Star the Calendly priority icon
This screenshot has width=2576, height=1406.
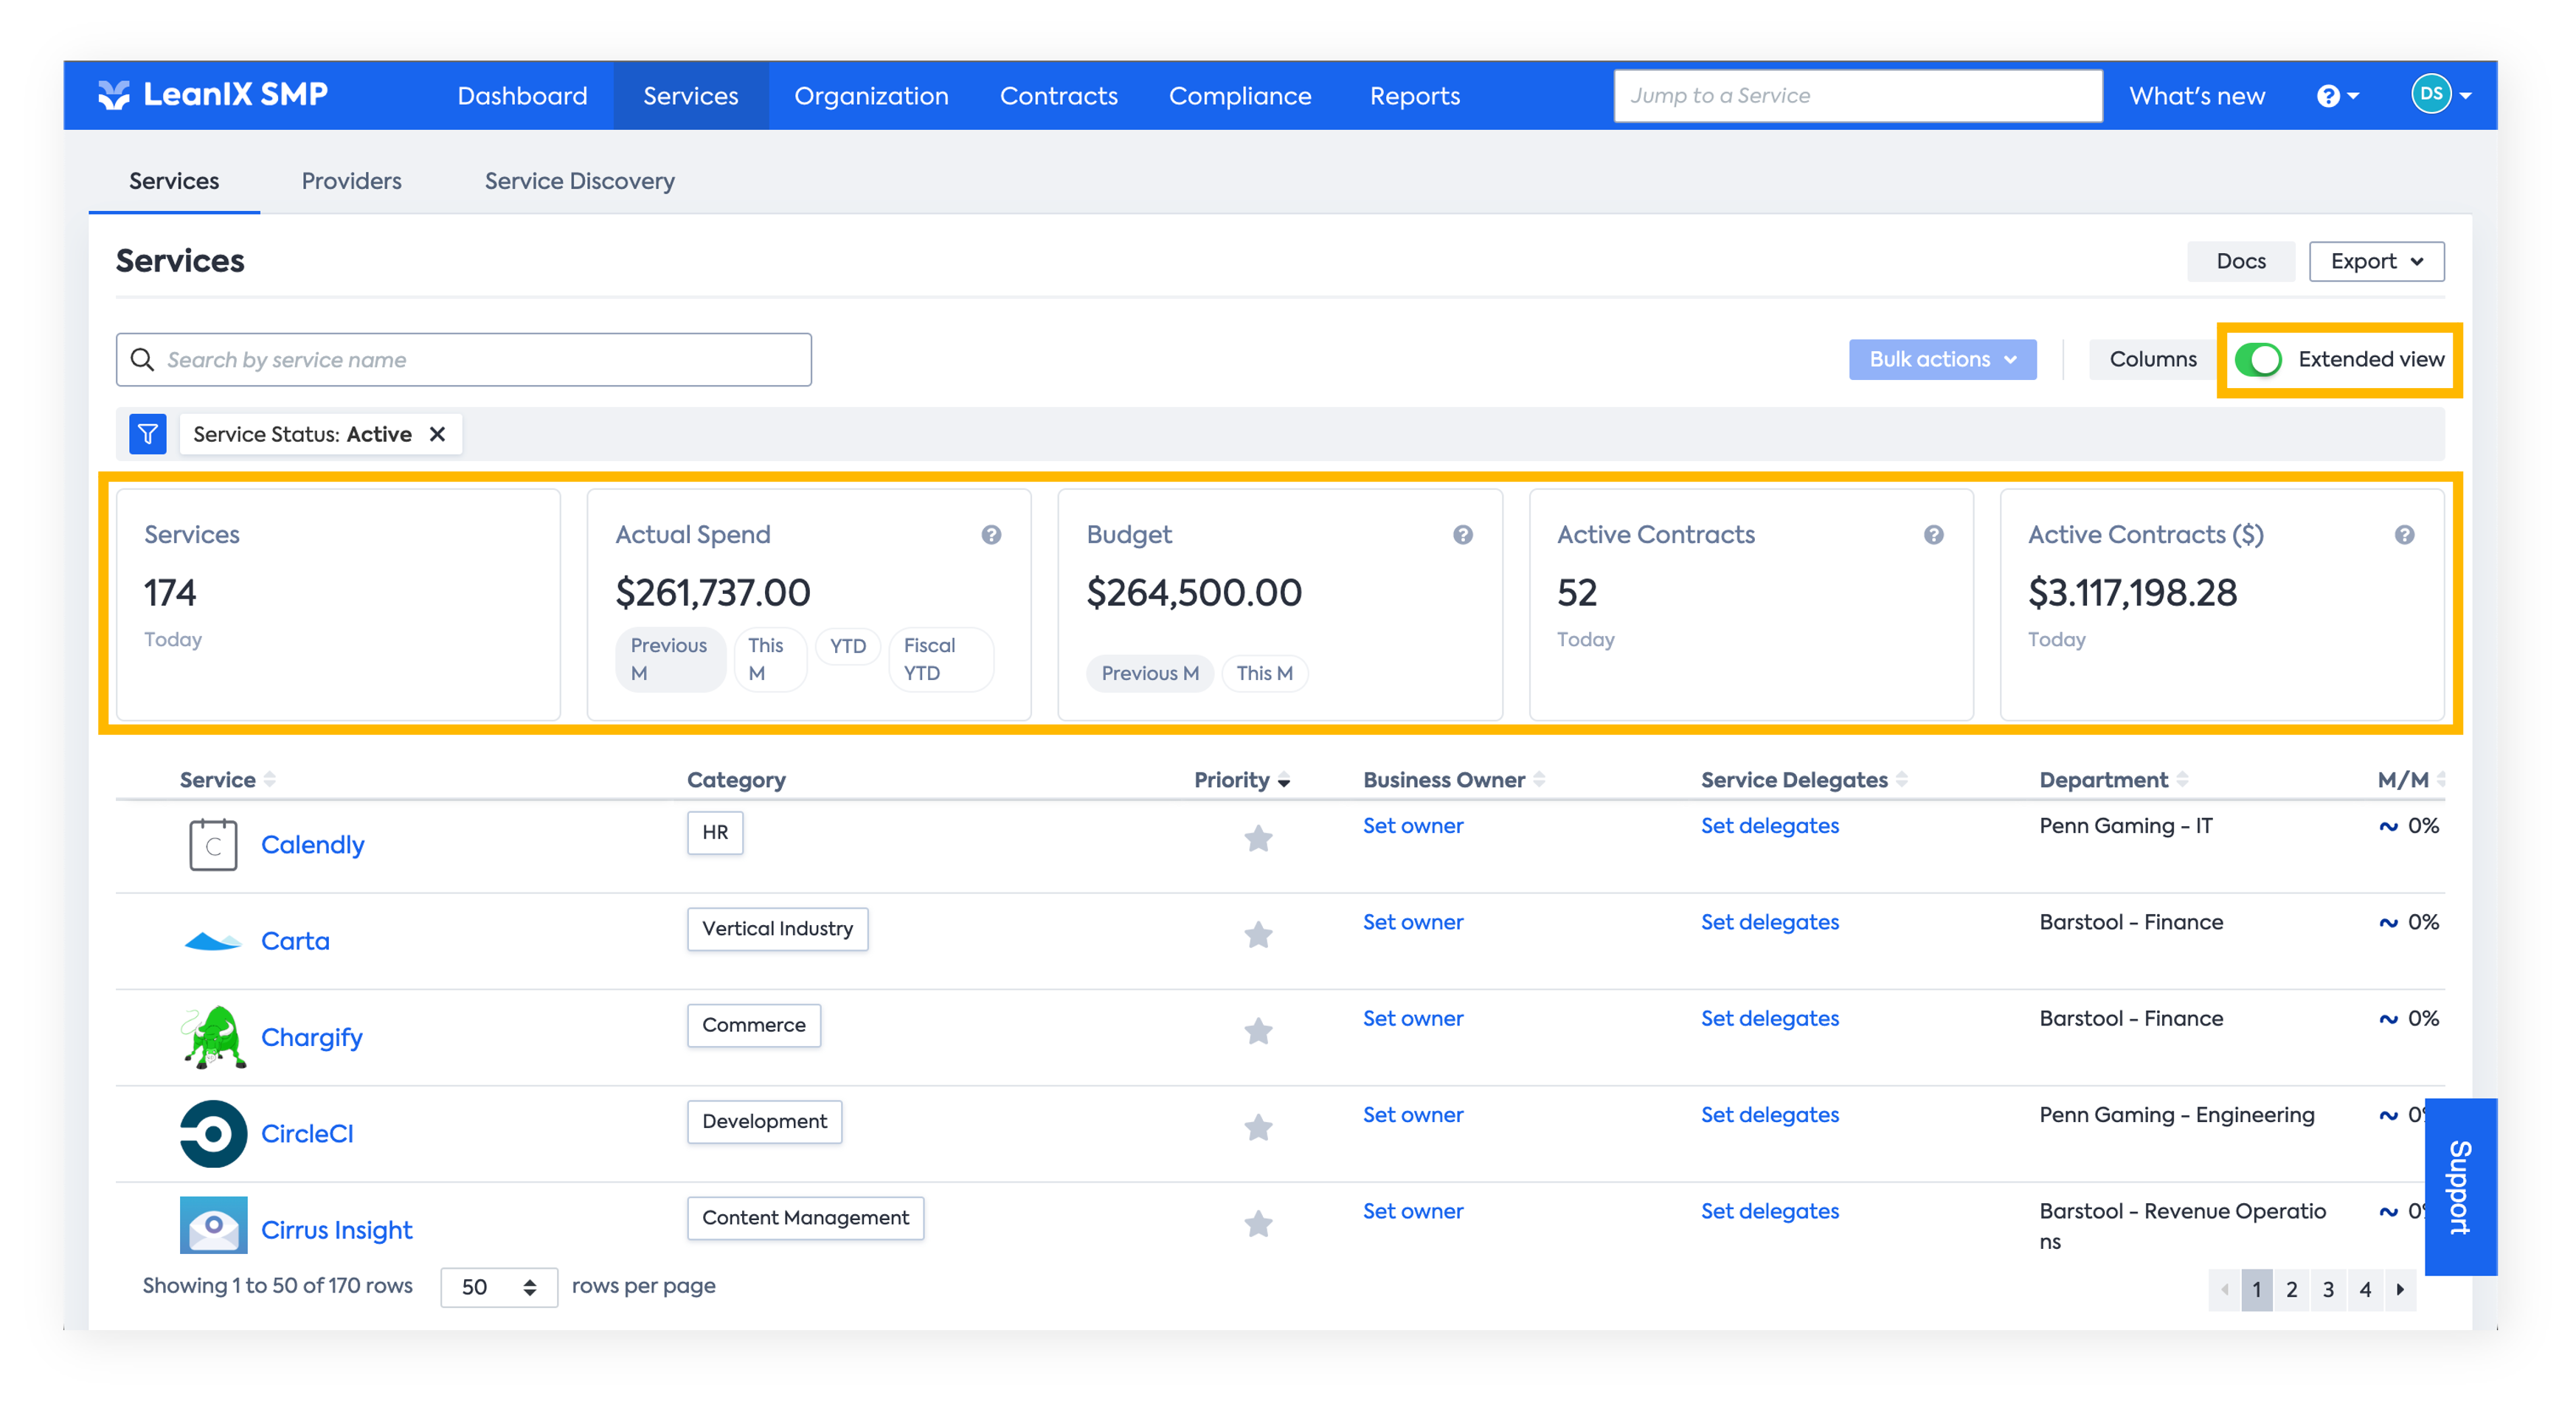click(x=1258, y=838)
